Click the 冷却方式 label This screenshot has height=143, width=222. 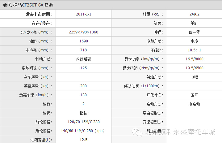155,41
